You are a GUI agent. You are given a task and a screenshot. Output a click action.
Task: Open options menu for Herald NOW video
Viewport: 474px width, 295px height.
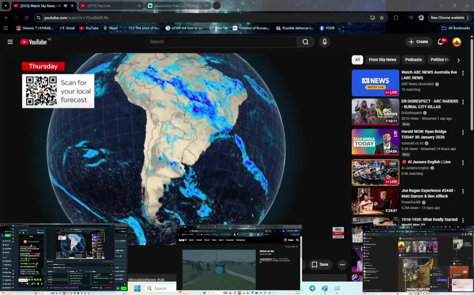tap(463, 132)
